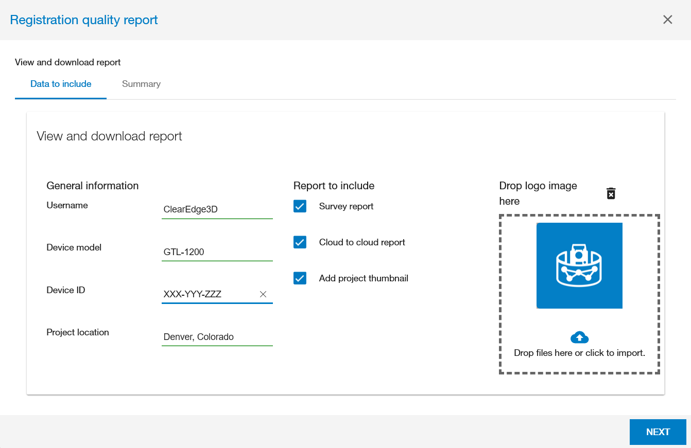Select the Data to include tab

pos(61,84)
